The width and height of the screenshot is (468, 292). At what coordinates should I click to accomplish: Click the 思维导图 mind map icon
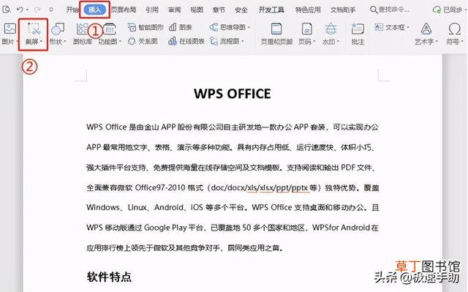214,28
